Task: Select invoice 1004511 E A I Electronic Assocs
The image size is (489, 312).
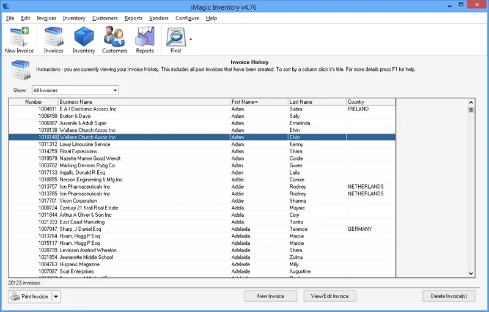Action: pos(202,109)
